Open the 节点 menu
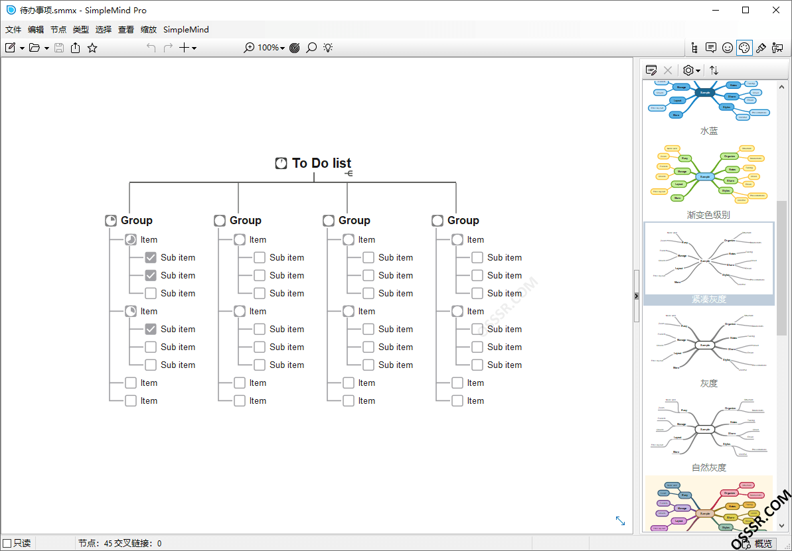The height and width of the screenshot is (551, 792). [58, 30]
